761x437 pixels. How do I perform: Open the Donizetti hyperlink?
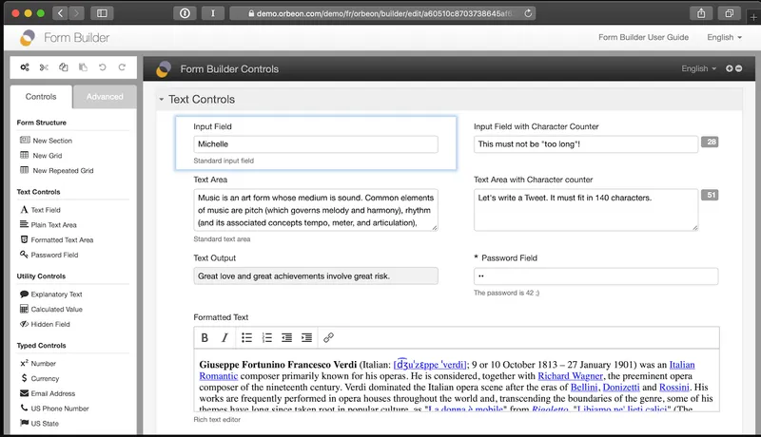tap(621, 387)
